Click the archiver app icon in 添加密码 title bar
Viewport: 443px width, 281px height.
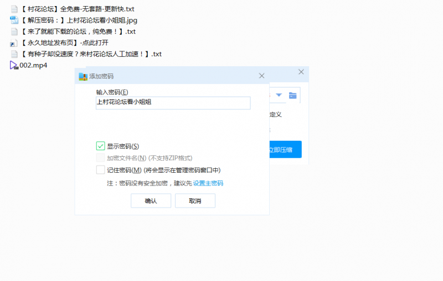click(x=83, y=76)
